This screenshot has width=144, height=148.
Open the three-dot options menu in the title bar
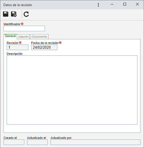(x=98, y=5)
